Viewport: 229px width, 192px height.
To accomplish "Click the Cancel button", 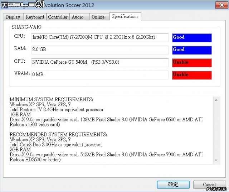I will click(x=209, y=185).
